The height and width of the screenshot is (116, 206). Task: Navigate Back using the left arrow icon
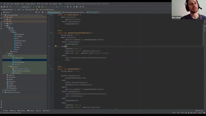[11, 7]
